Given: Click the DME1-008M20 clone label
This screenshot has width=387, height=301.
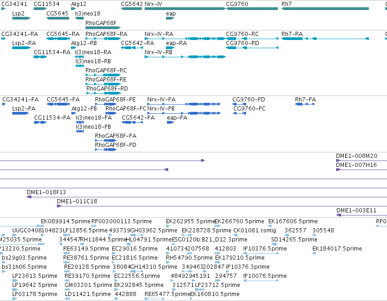Looking at the screenshot, I should (x=357, y=156).
